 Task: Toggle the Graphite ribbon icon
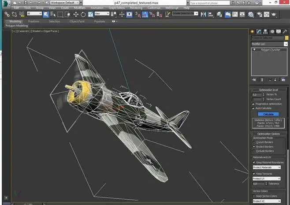click(x=228, y=14)
